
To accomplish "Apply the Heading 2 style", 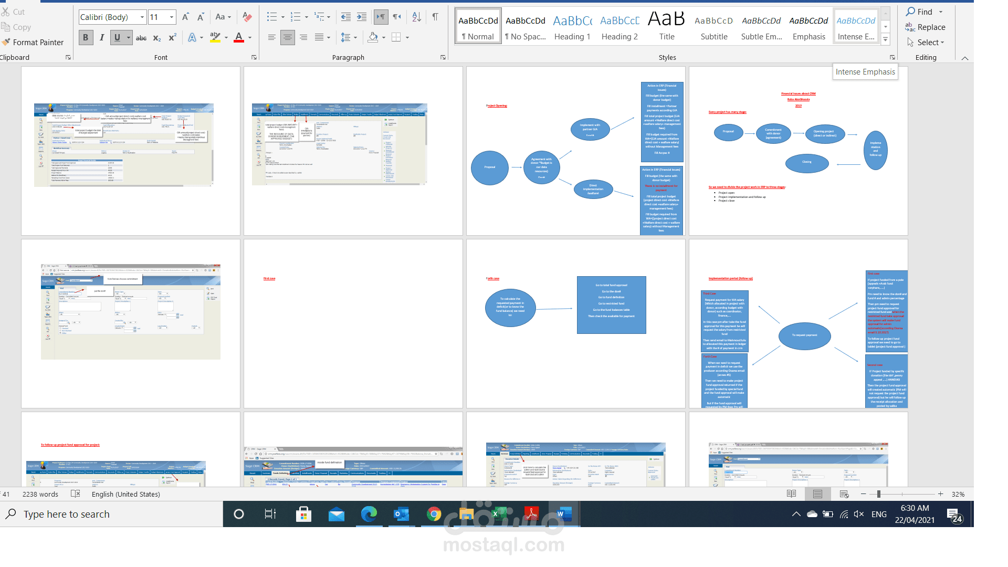I will coord(619,26).
